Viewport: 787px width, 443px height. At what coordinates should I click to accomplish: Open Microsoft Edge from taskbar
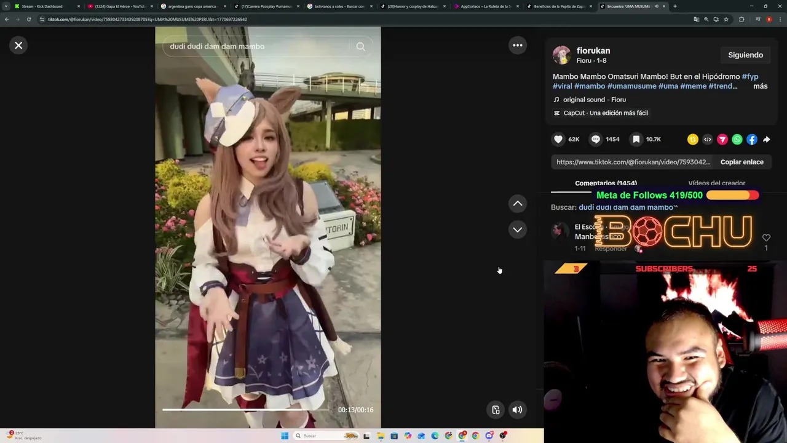(x=435, y=436)
